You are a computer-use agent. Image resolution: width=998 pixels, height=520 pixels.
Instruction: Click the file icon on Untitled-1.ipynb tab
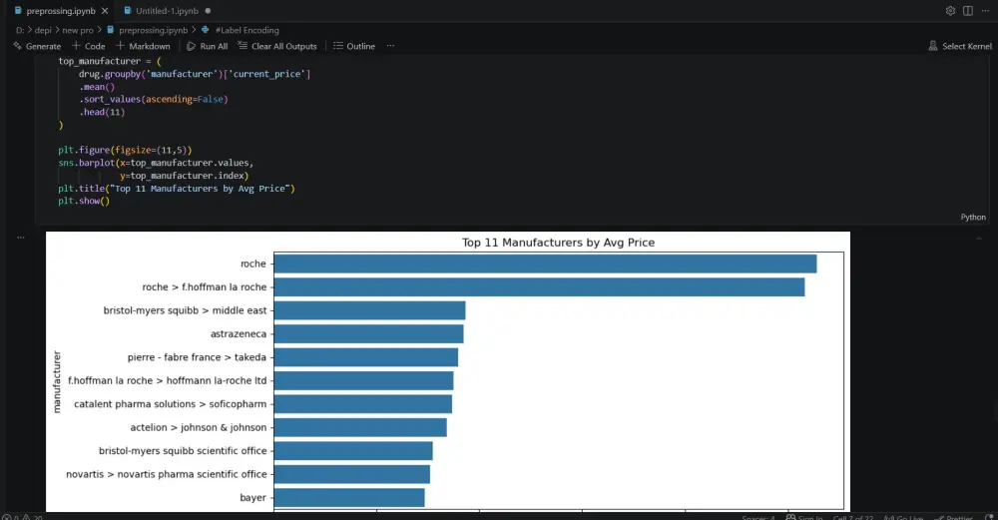click(x=128, y=11)
